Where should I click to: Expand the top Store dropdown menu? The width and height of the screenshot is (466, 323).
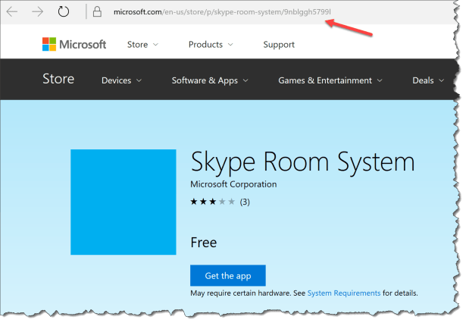pos(142,45)
